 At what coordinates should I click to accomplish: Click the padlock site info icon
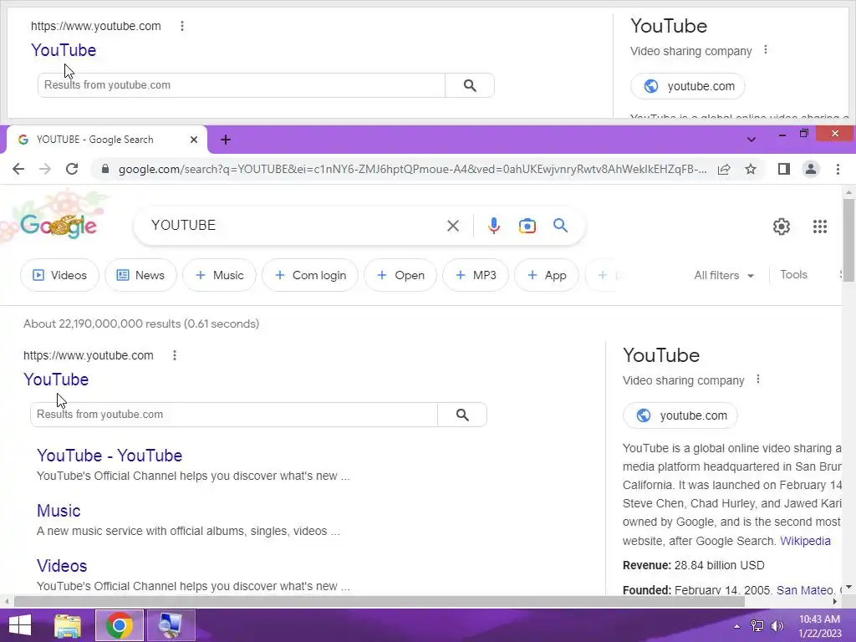tap(105, 169)
